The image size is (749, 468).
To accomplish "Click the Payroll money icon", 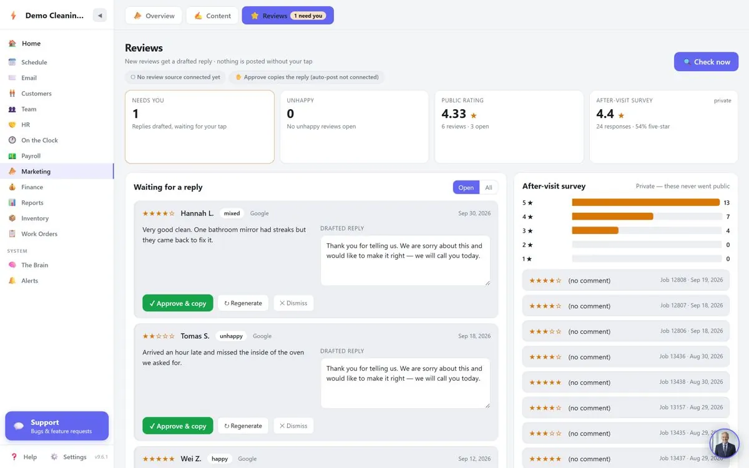I will (x=12, y=156).
